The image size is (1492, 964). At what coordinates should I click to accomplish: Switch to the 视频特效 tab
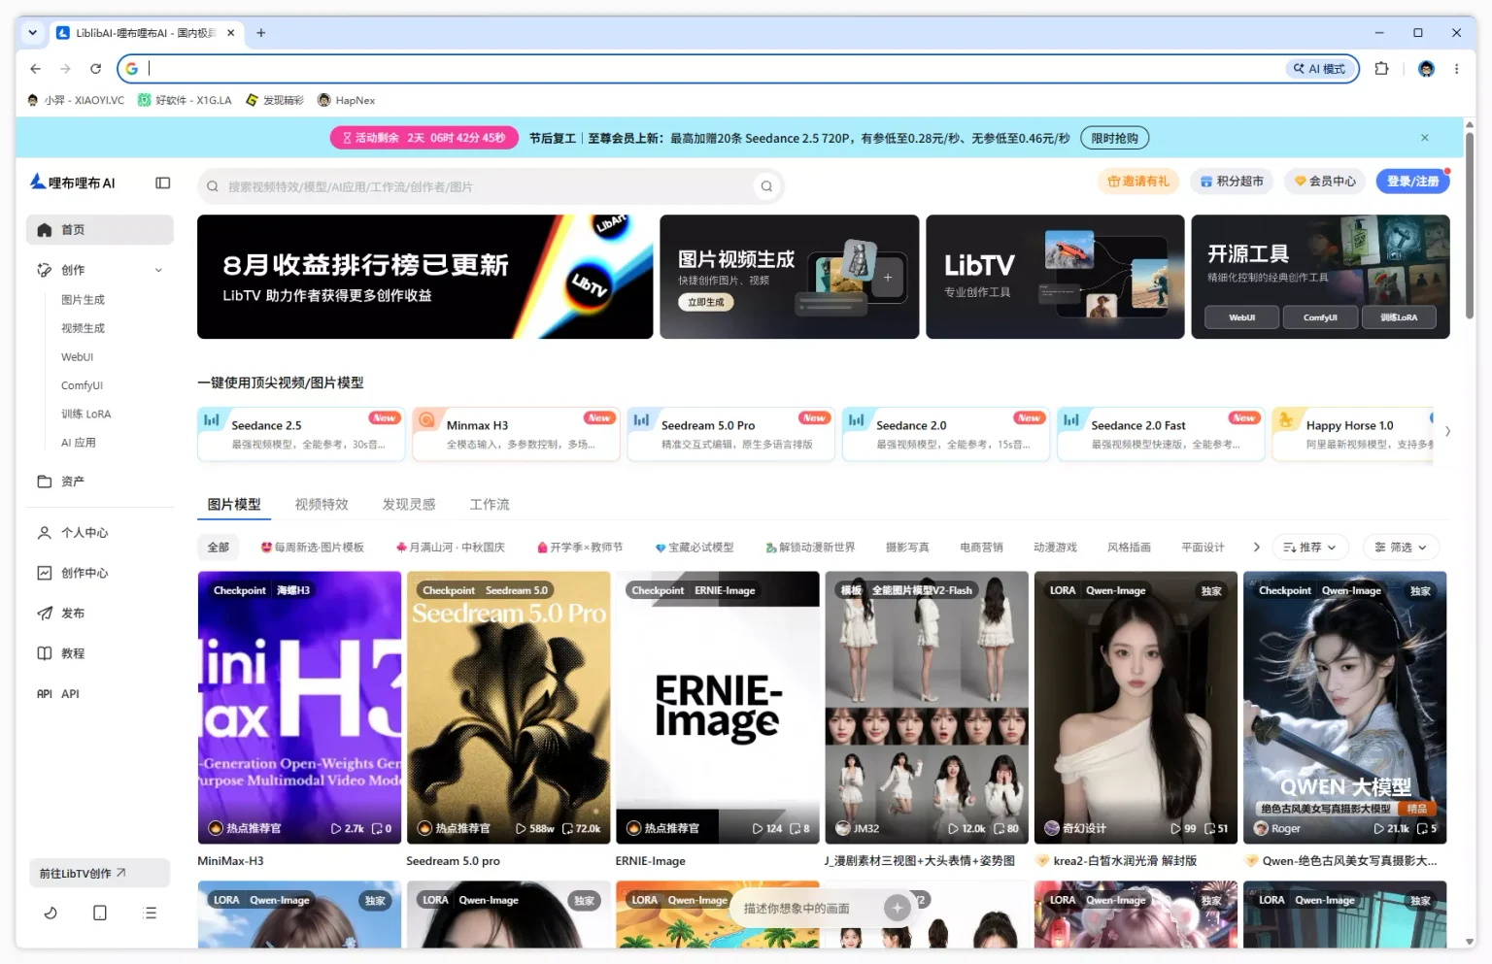tap(322, 505)
